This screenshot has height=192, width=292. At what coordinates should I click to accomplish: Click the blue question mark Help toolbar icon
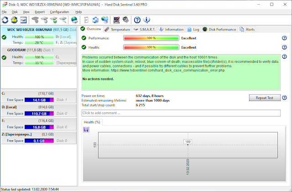tap(137, 20)
